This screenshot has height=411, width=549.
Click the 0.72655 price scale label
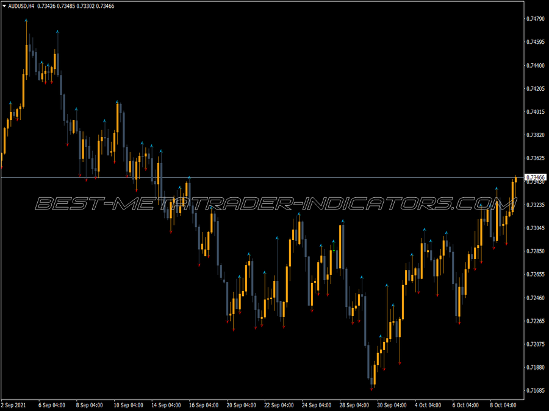(536, 275)
